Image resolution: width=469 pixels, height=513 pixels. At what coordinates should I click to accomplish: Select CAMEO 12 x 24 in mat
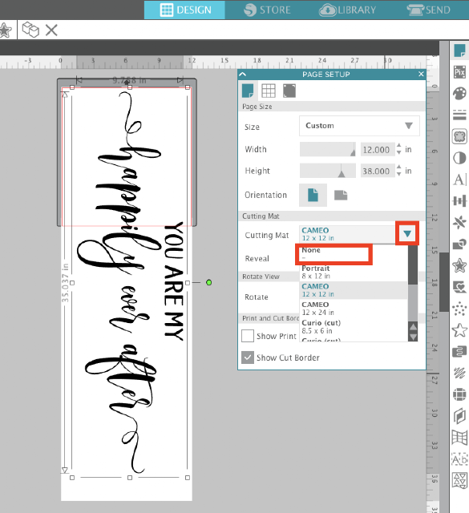354,309
